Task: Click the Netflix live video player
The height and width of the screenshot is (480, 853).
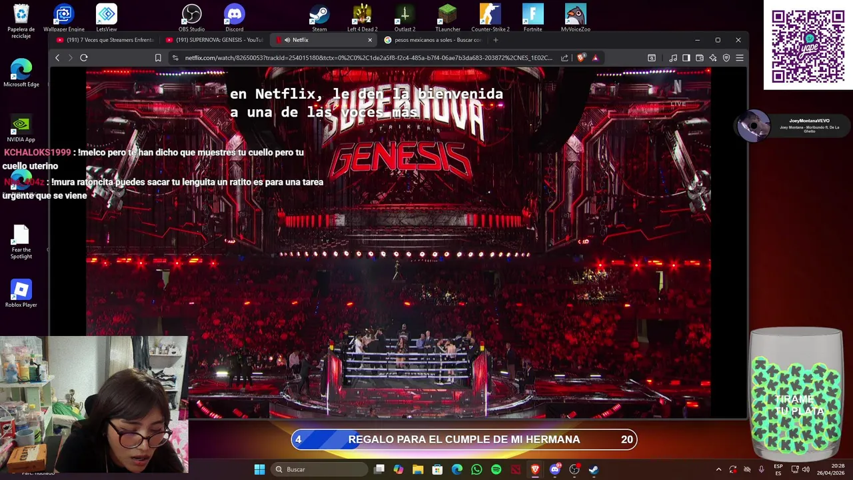Action: point(399,243)
